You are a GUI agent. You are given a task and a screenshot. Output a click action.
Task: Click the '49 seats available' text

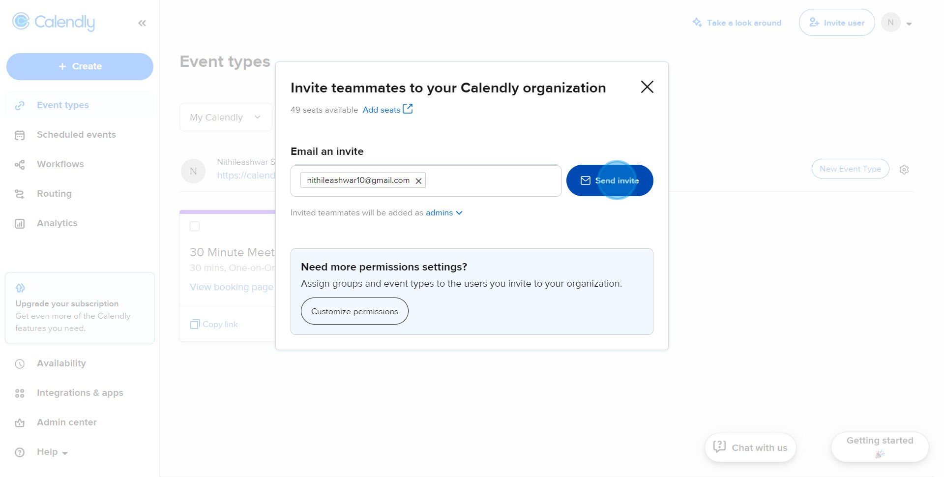pos(324,110)
